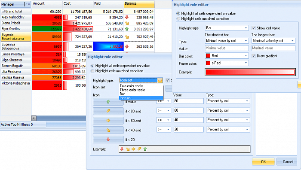Open the Maximal value by col dropdown
This screenshot has width=301, height=170.
(273, 41)
